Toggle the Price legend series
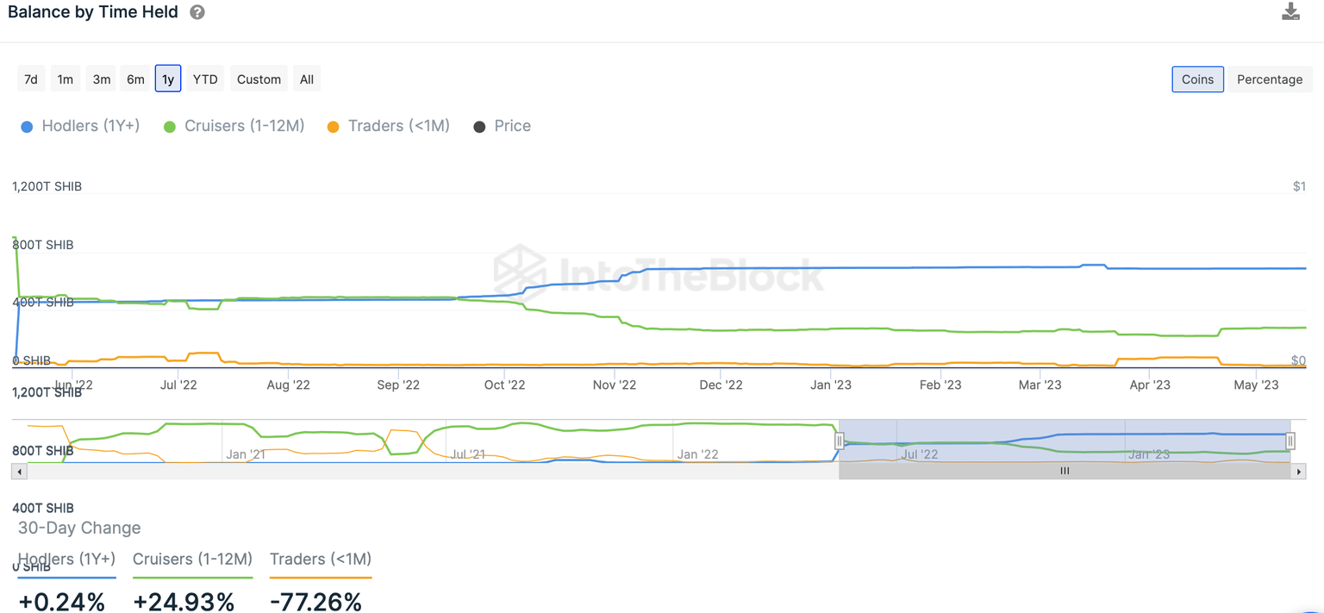1324x613 pixels. (x=503, y=126)
